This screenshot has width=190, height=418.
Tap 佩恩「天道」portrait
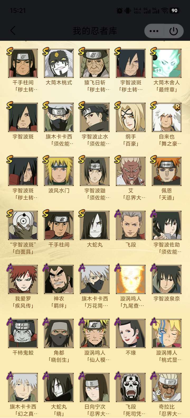click(x=167, y=172)
